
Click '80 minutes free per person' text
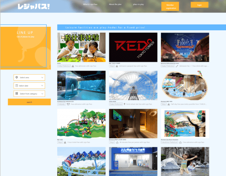[x=135, y=142]
